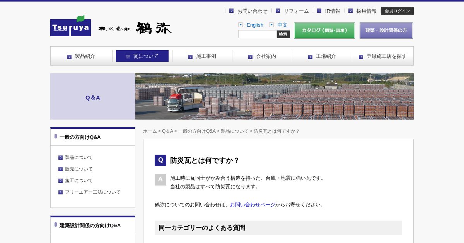This screenshot has height=243, width=464.
Task: Click the blue Q icon beside question
Action: tap(160, 160)
